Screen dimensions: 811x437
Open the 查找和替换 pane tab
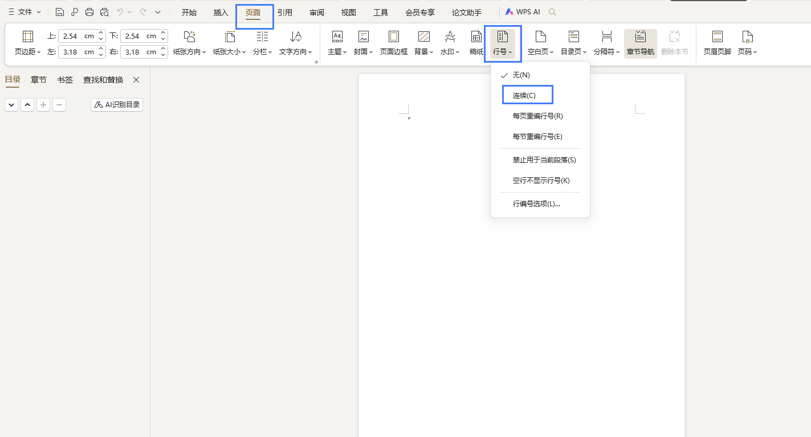coord(103,80)
